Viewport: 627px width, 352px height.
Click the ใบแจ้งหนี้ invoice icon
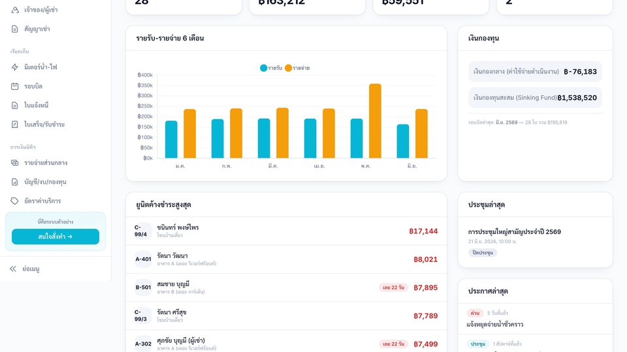[15, 106]
